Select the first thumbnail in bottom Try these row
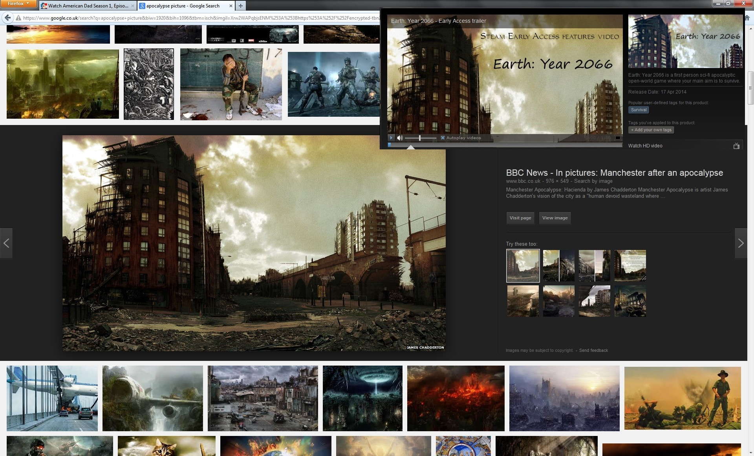This screenshot has width=754, height=456. coord(523,301)
